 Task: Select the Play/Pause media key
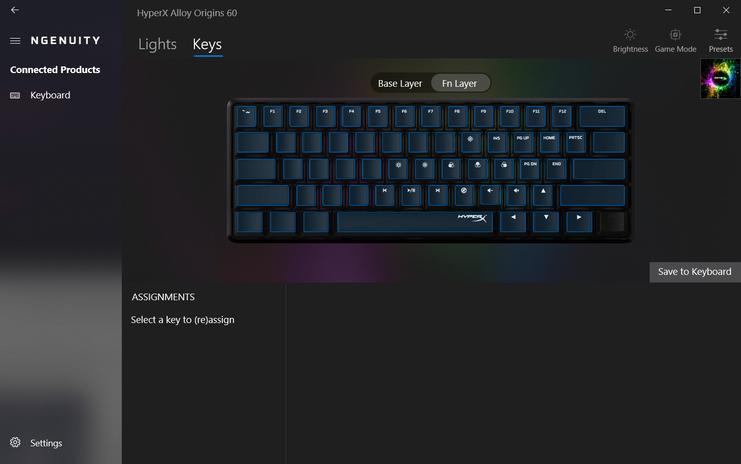411,195
